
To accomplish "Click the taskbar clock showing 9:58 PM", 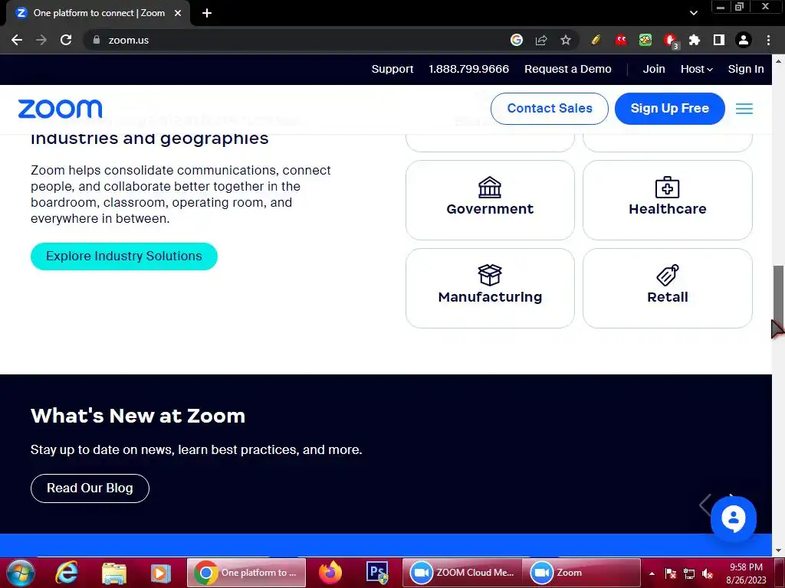I will pos(746,573).
